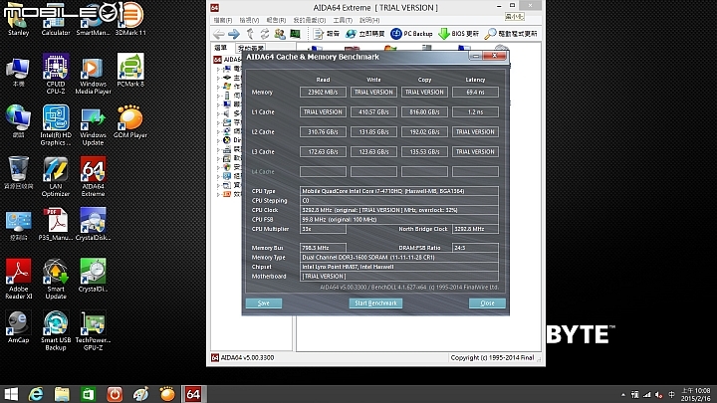
Task: Open LAN Optimizer desktop icon
Action: pyautogui.click(x=56, y=176)
